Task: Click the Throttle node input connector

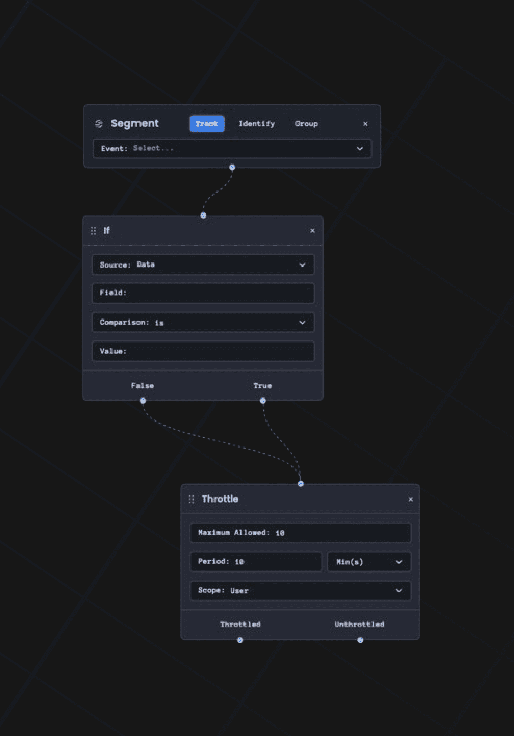Action: click(x=301, y=484)
